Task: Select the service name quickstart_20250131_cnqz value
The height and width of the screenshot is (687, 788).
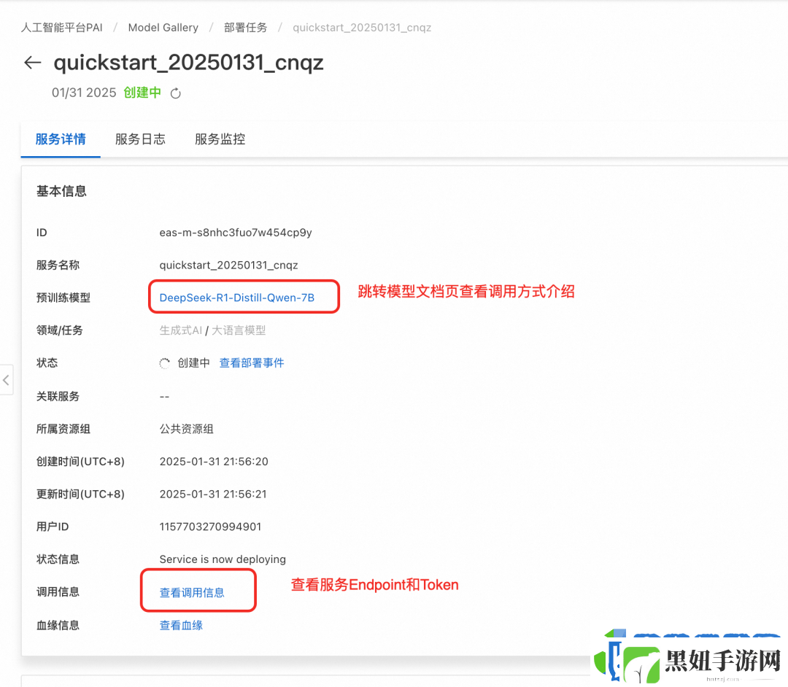Action: [x=228, y=265]
